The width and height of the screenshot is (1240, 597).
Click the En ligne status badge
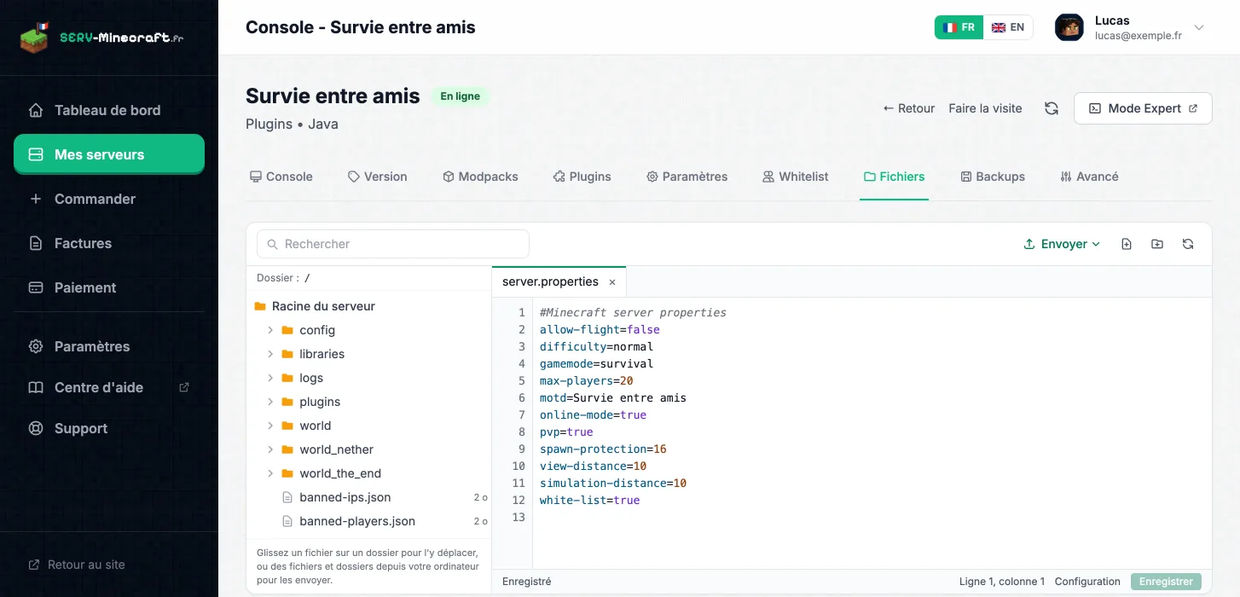[x=460, y=96]
